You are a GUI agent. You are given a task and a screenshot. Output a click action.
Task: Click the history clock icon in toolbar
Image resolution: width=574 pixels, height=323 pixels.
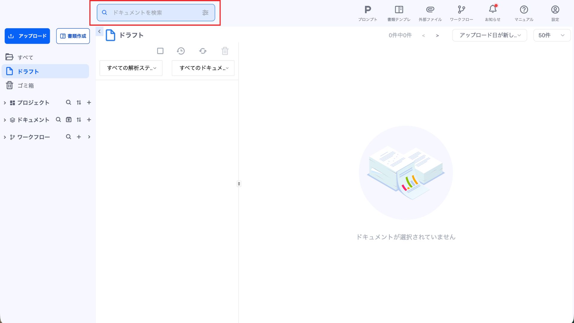pyautogui.click(x=181, y=51)
